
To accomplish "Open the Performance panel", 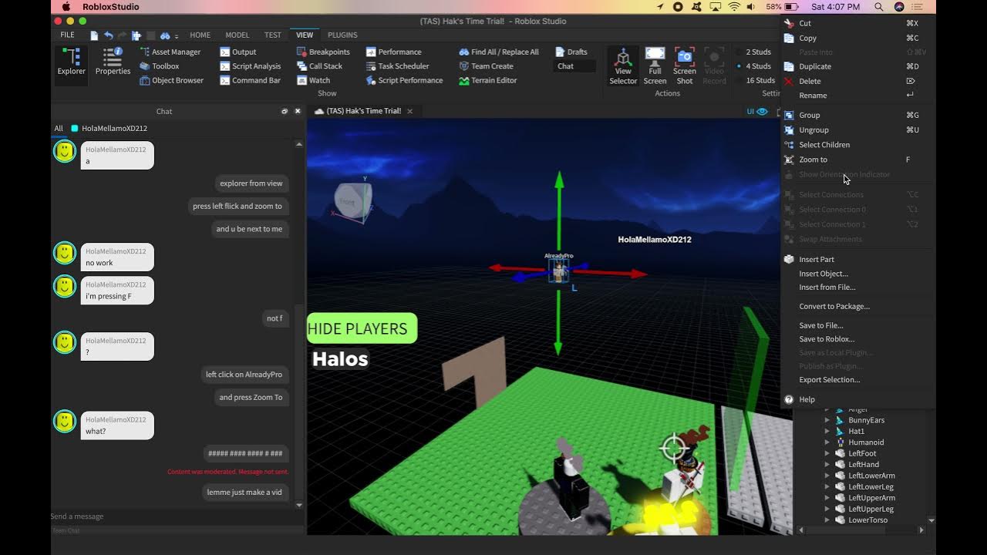I will pyautogui.click(x=393, y=52).
